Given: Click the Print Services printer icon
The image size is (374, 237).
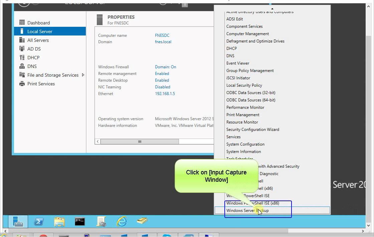Looking at the screenshot, I should click(22, 84).
